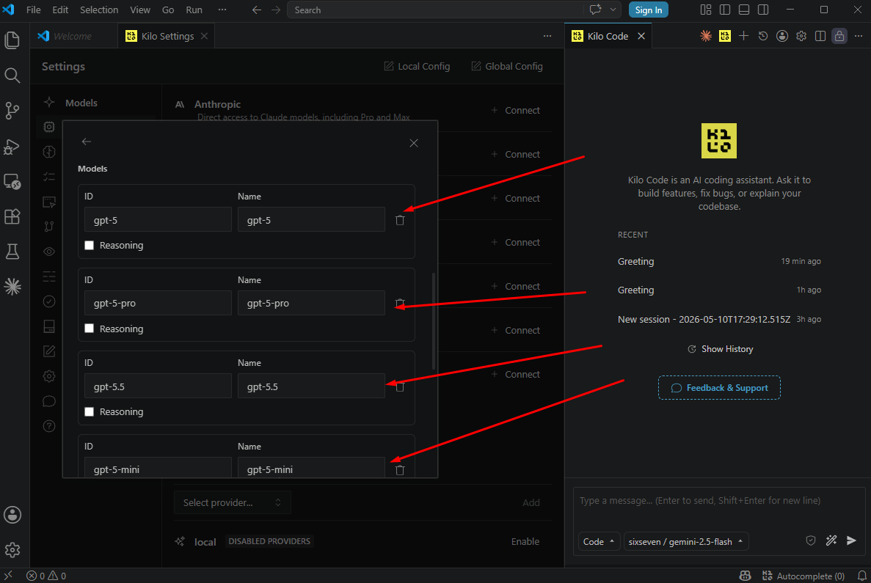Screen dimensions: 871x583
Task: Toggle bottom panel from title bar
Action: [744, 10]
